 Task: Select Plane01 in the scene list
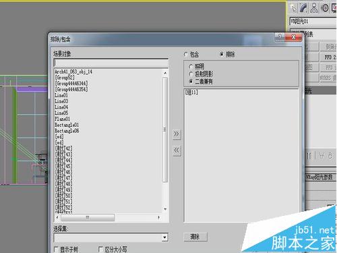[63, 119]
